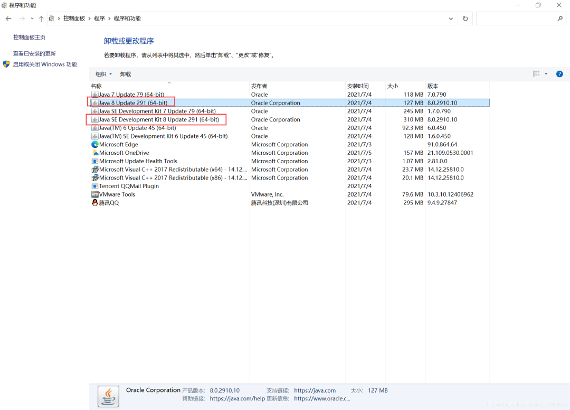The width and height of the screenshot is (570, 410).
Task: Expand the view options dropdown arrow
Action: pos(546,74)
